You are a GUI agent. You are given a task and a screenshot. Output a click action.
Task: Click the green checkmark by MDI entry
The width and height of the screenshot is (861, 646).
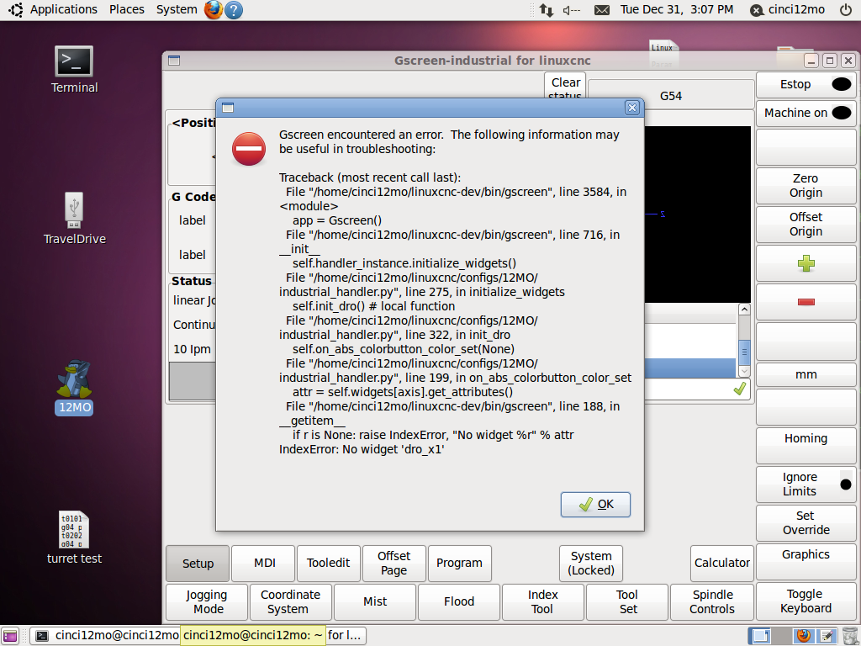click(740, 389)
